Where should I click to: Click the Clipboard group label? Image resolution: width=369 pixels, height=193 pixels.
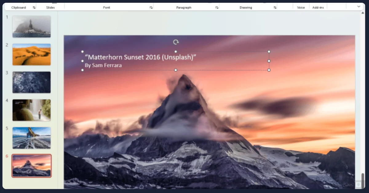point(18,7)
